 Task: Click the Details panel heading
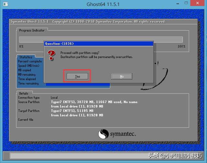coord(24,93)
